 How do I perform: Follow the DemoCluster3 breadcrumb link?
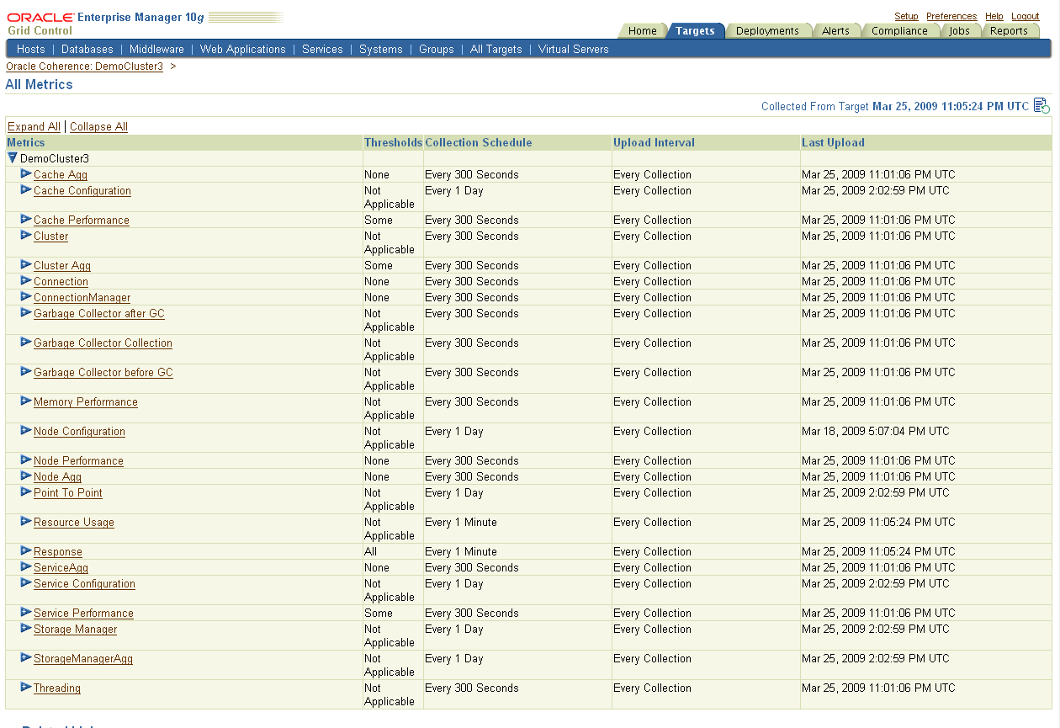point(82,66)
